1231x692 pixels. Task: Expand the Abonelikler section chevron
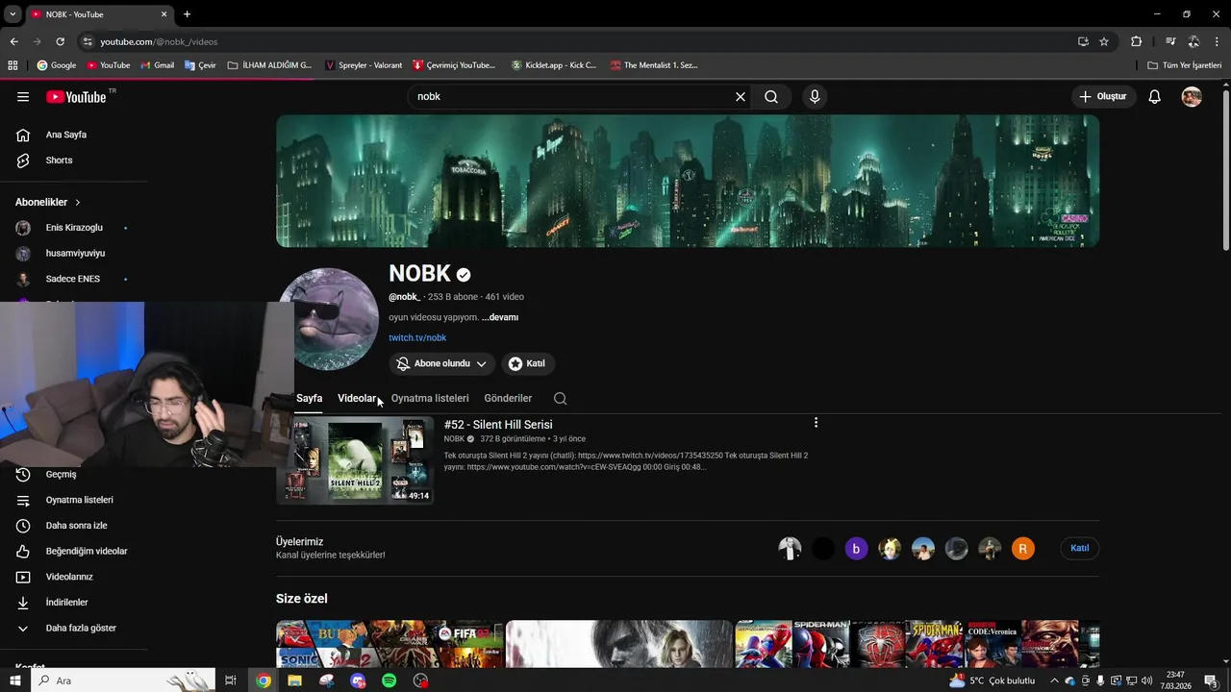pos(78,203)
